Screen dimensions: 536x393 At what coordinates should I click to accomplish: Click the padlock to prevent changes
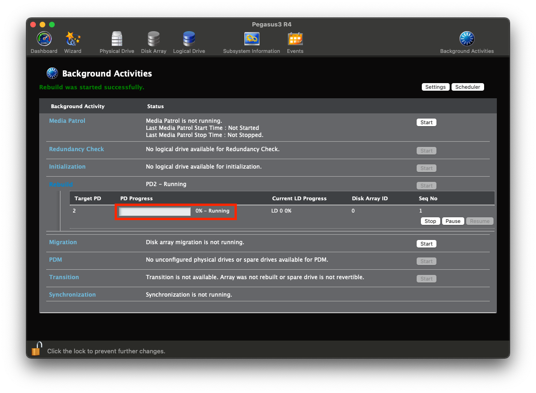tap(37, 349)
